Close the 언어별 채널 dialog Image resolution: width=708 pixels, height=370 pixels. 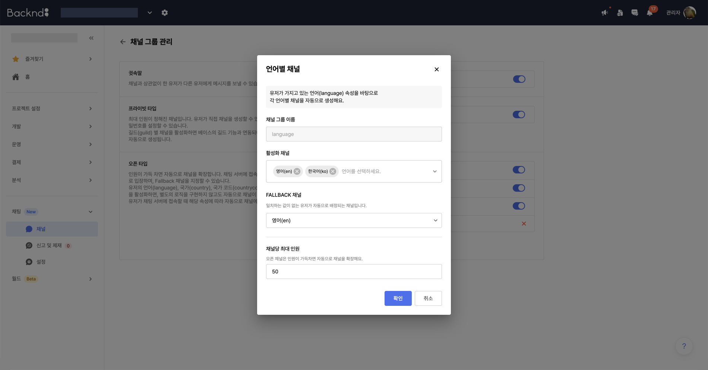(x=437, y=69)
